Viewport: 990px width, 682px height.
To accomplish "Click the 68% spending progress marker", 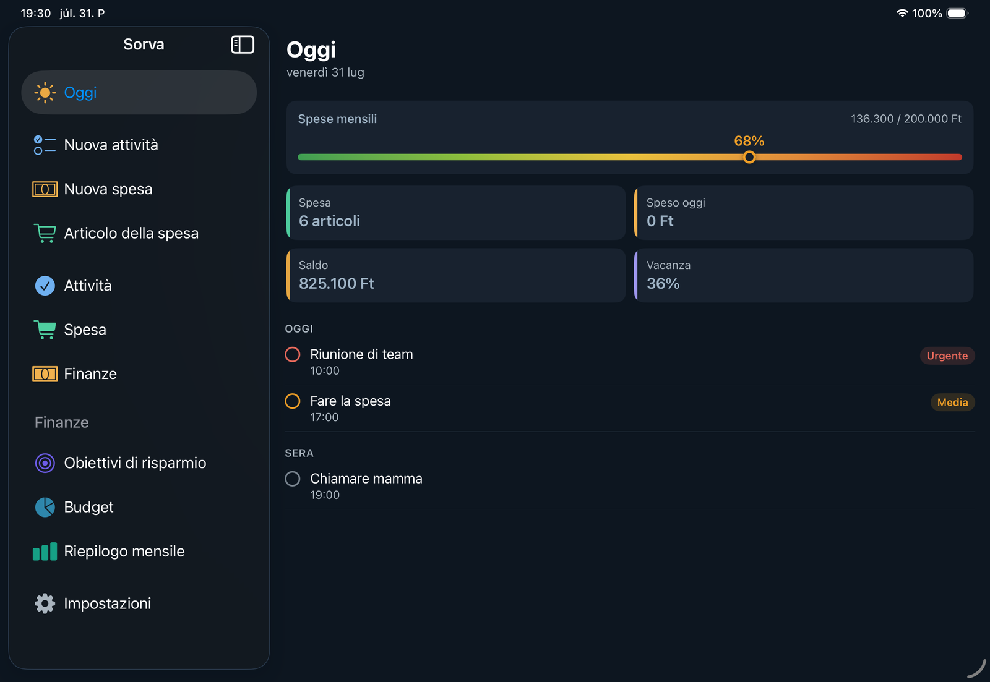I will (749, 157).
